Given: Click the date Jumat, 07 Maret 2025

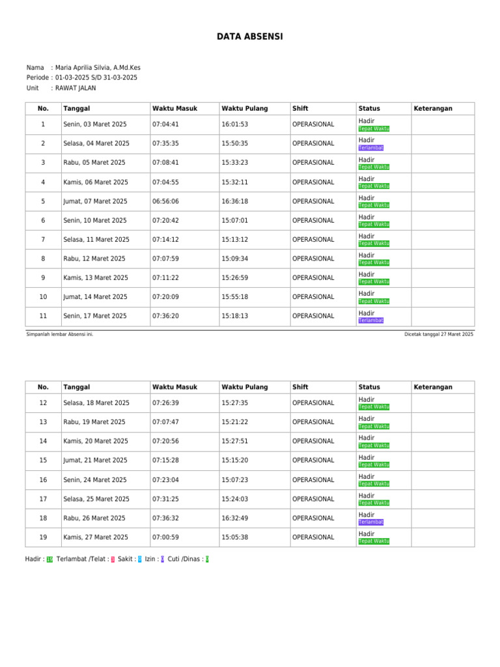Looking at the screenshot, I should [95, 201].
